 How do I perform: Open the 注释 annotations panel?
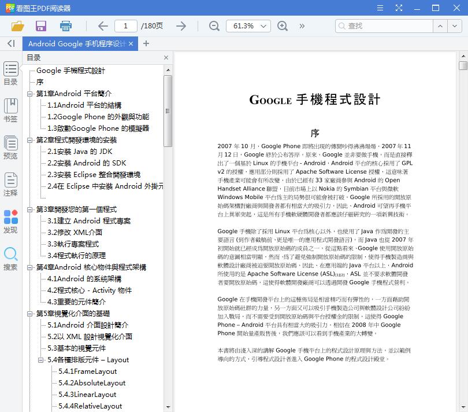coord(10,185)
